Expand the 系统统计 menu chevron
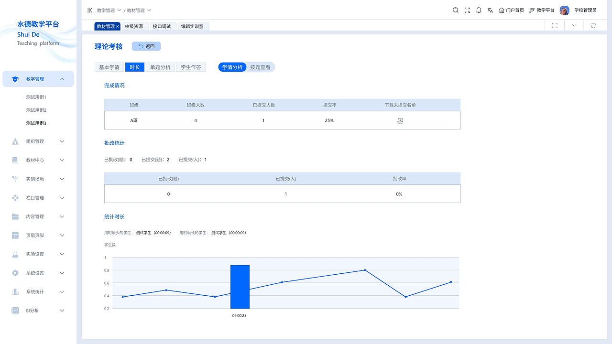The height and width of the screenshot is (344, 612). point(62,292)
